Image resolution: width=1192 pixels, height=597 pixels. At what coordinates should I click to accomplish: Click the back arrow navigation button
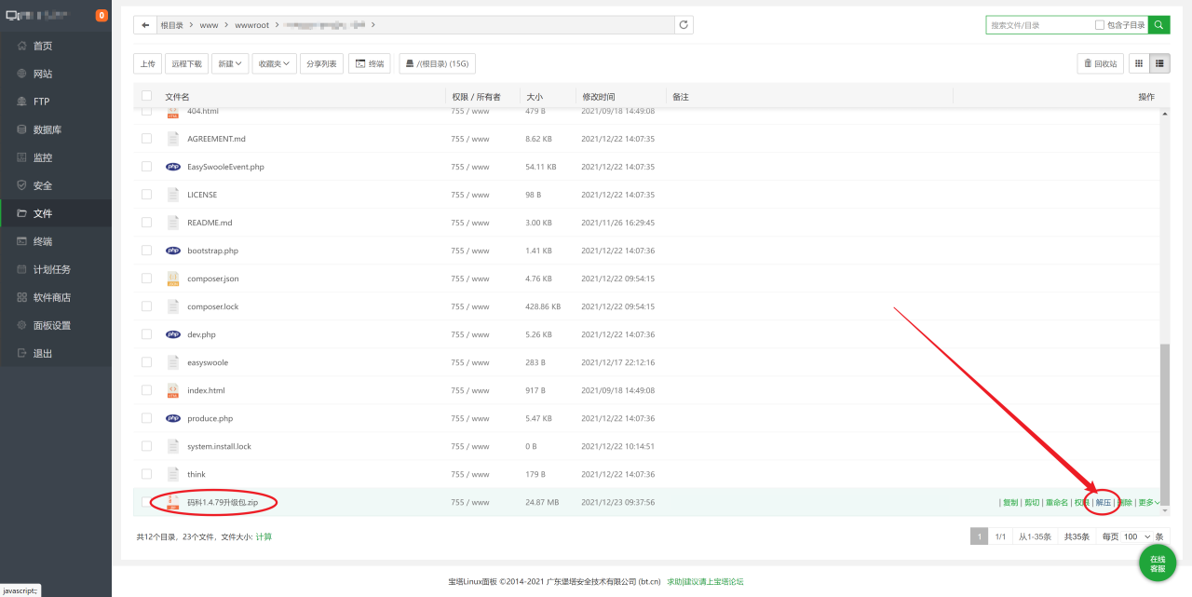tap(145, 25)
